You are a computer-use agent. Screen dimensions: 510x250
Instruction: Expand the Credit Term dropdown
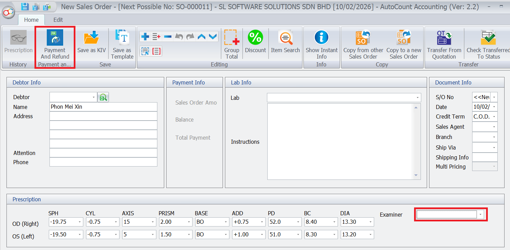click(494, 117)
